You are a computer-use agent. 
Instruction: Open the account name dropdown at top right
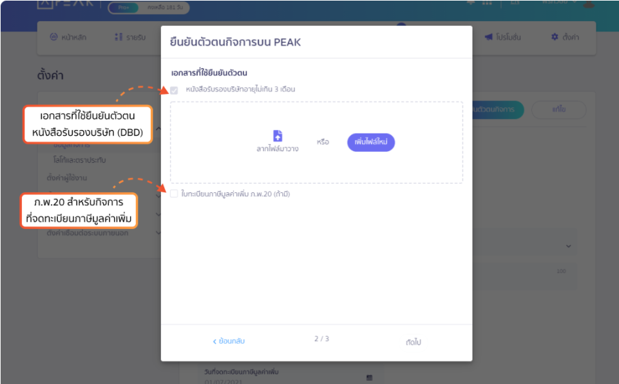coord(559,3)
